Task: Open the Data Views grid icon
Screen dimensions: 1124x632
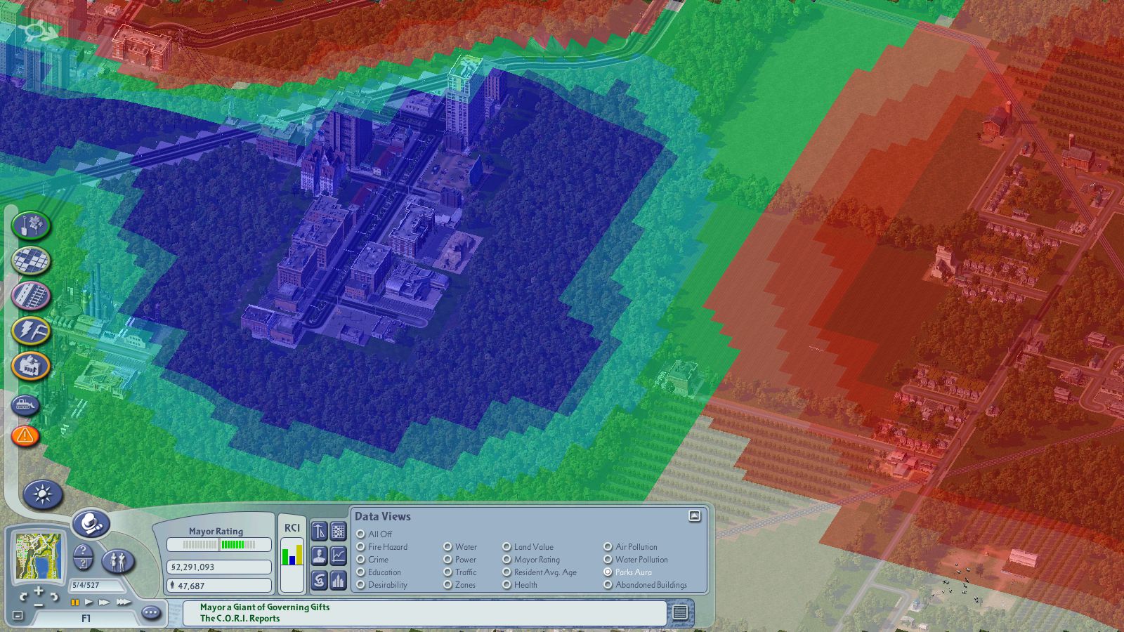Action: pyautogui.click(x=339, y=532)
